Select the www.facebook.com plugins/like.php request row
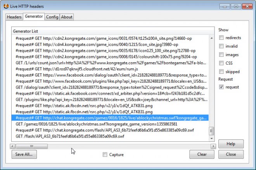Screen dimensions: 256x170 [x=110, y=81]
